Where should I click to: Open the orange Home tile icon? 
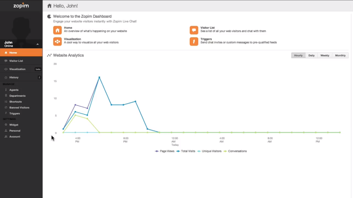[57, 30]
